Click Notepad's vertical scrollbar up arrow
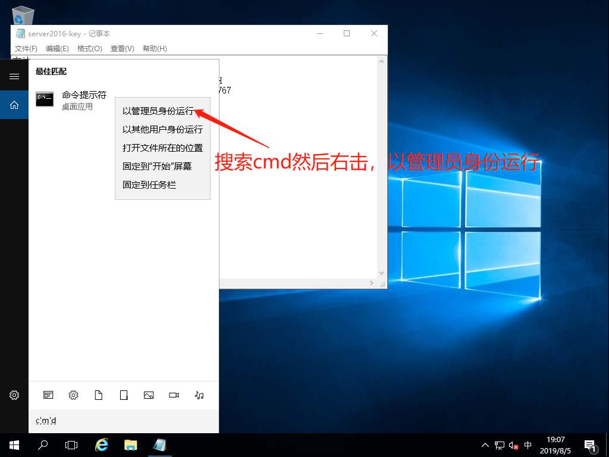Viewport: 609px width, 457px height. tap(381, 61)
